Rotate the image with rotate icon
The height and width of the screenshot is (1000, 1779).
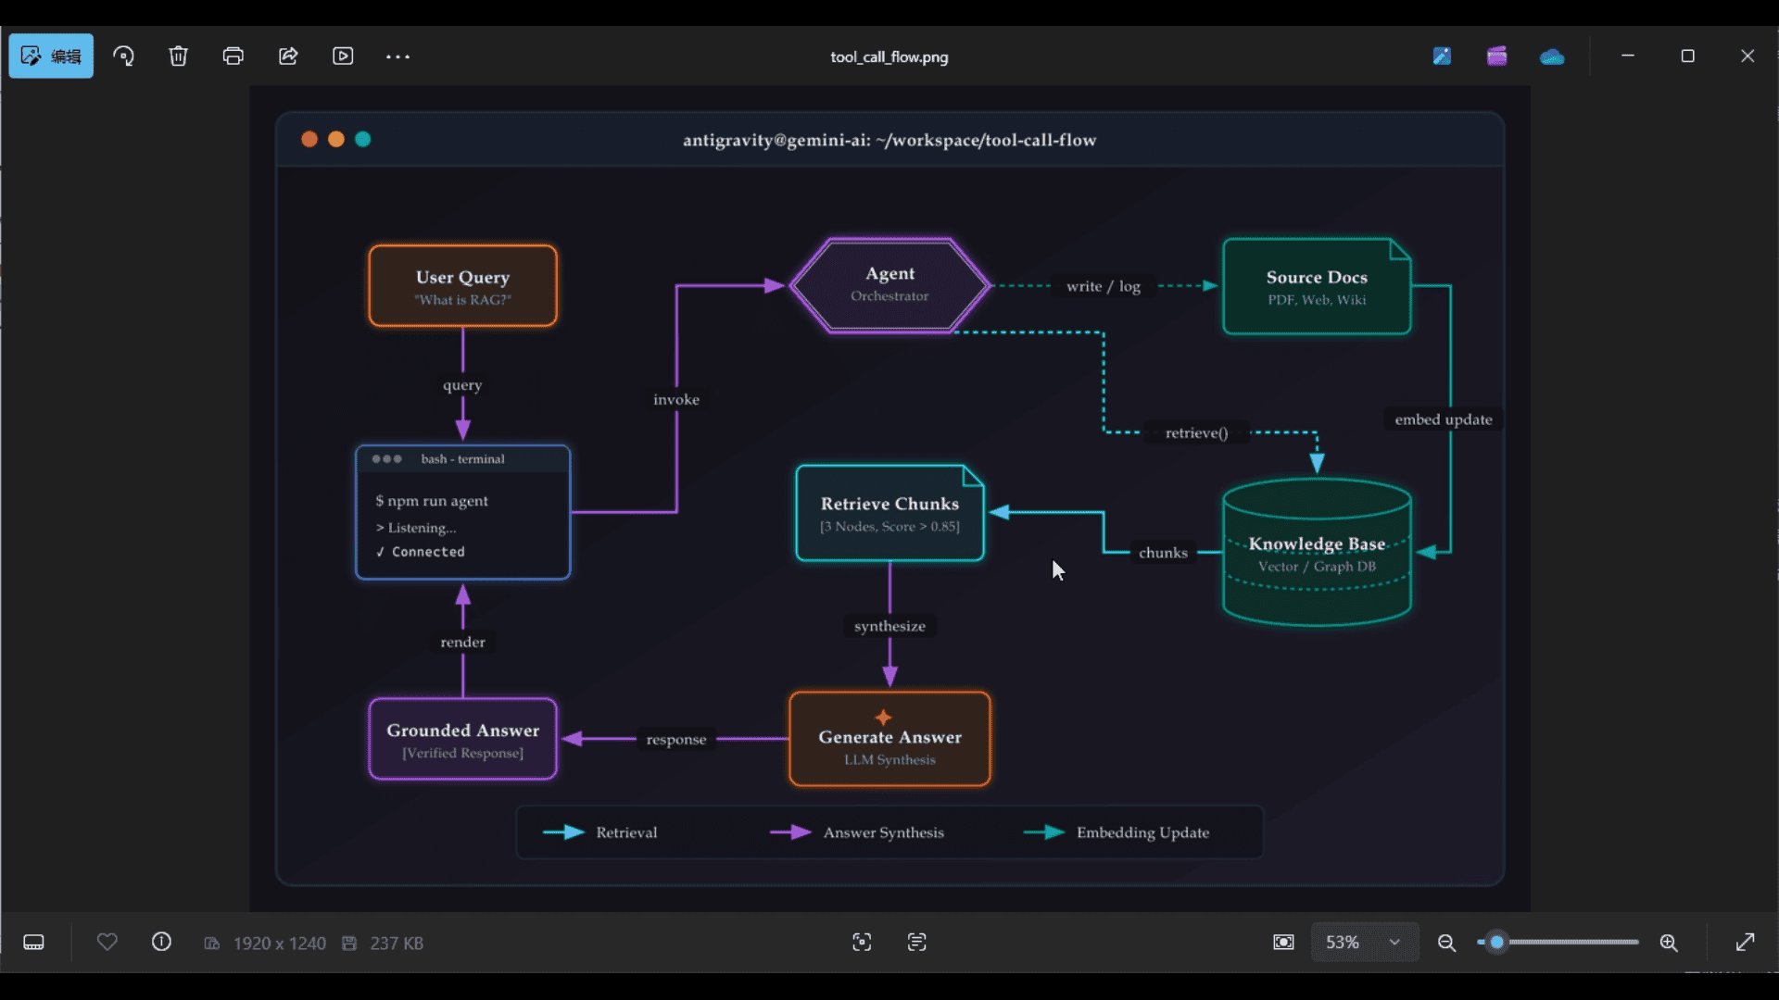tap(123, 56)
